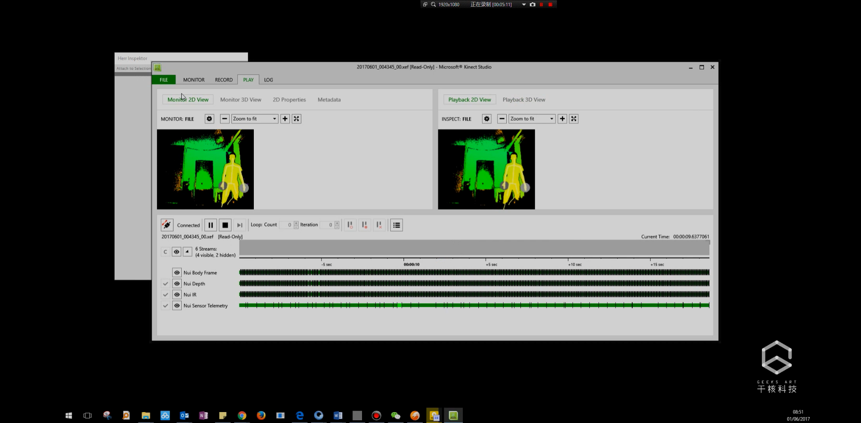Open the Monitor Zoom to fit dropdown
This screenshot has height=423, width=861.
tap(255, 119)
